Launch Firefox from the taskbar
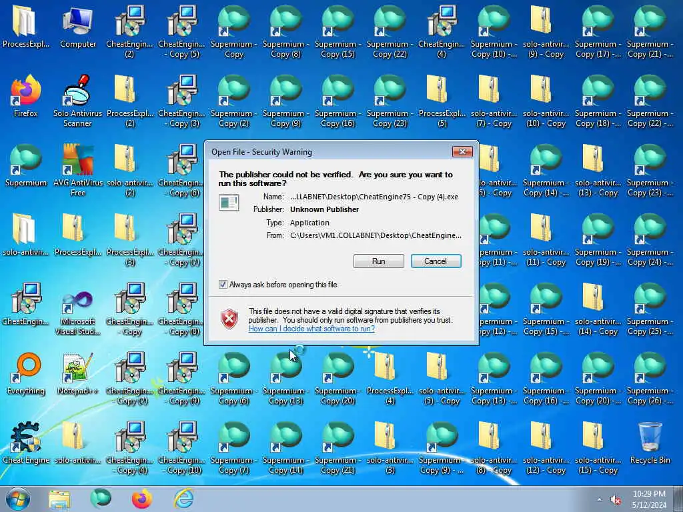The height and width of the screenshot is (512, 683). [x=142, y=499]
